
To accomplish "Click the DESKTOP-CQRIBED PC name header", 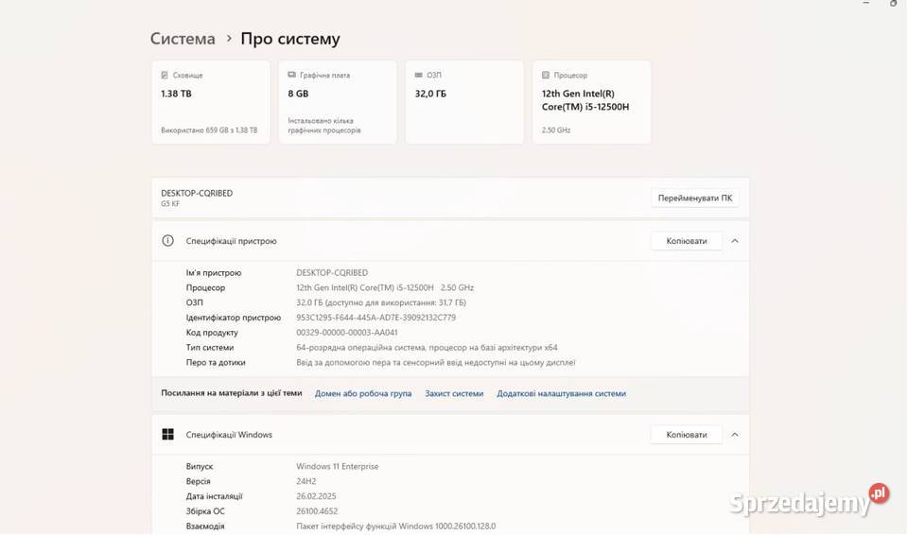I will coord(197,194).
